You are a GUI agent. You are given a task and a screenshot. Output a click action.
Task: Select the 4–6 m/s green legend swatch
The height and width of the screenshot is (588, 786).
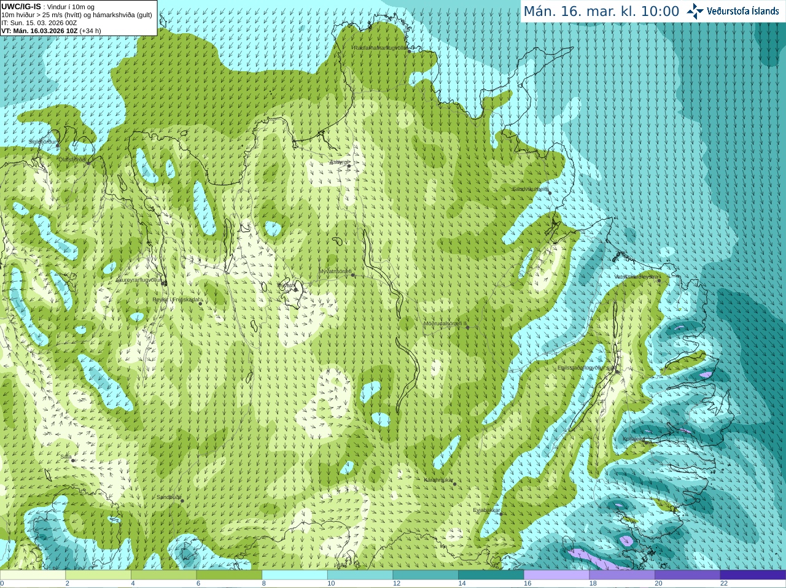pyautogui.click(x=163, y=575)
